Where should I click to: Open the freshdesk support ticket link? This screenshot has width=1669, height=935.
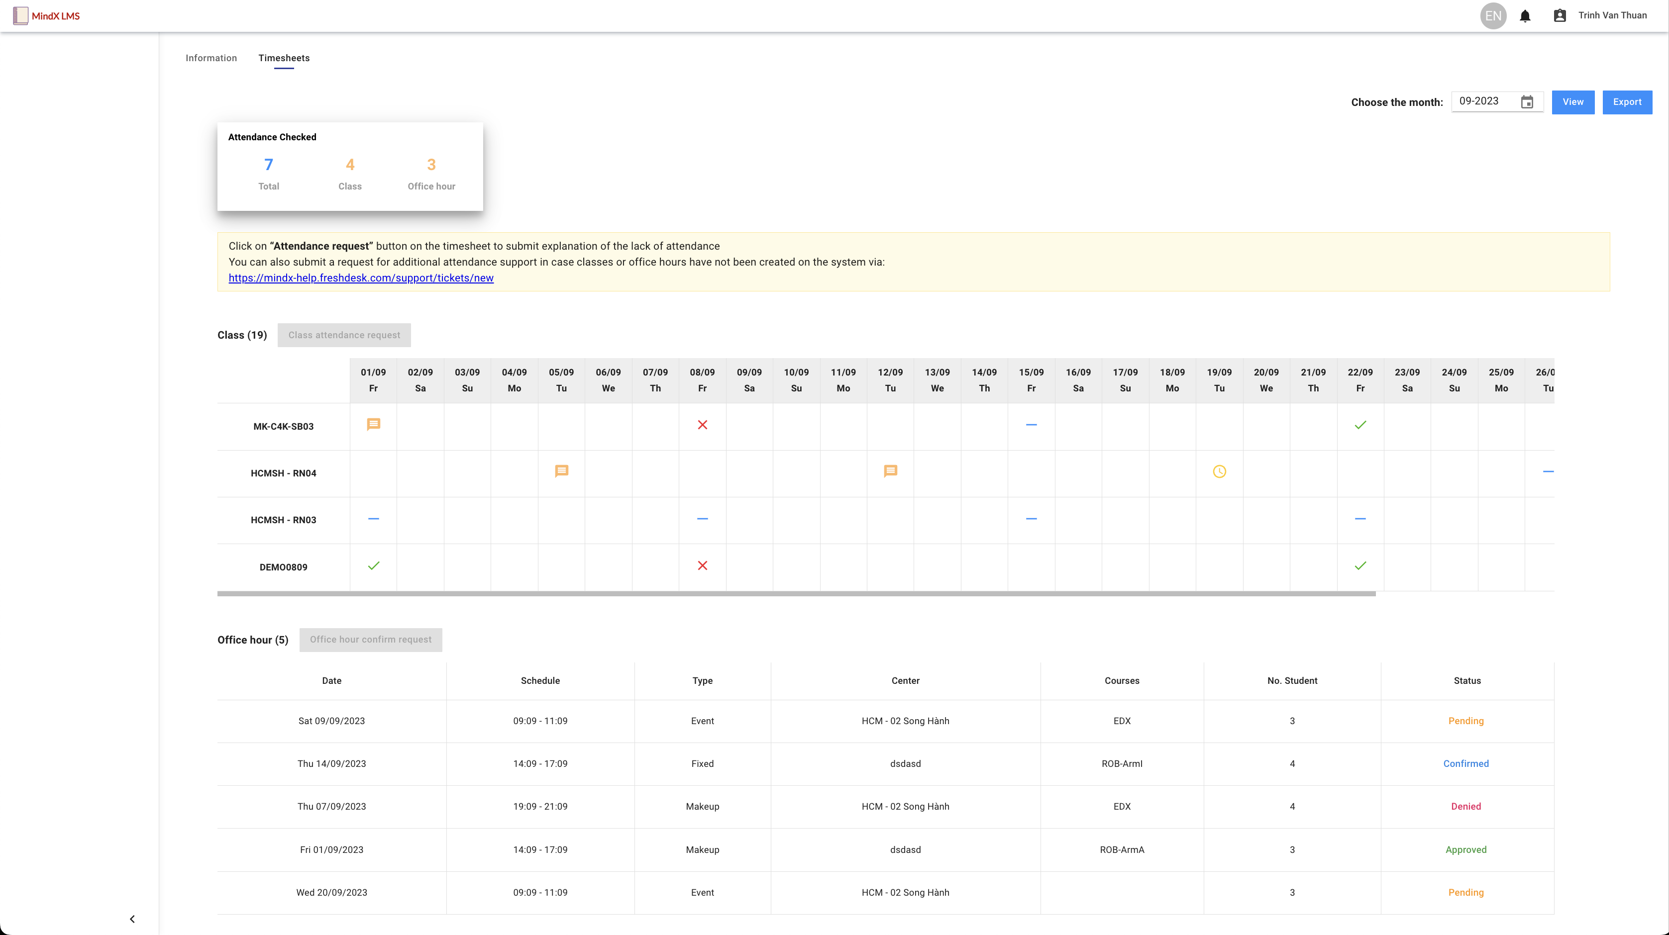pos(361,278)
